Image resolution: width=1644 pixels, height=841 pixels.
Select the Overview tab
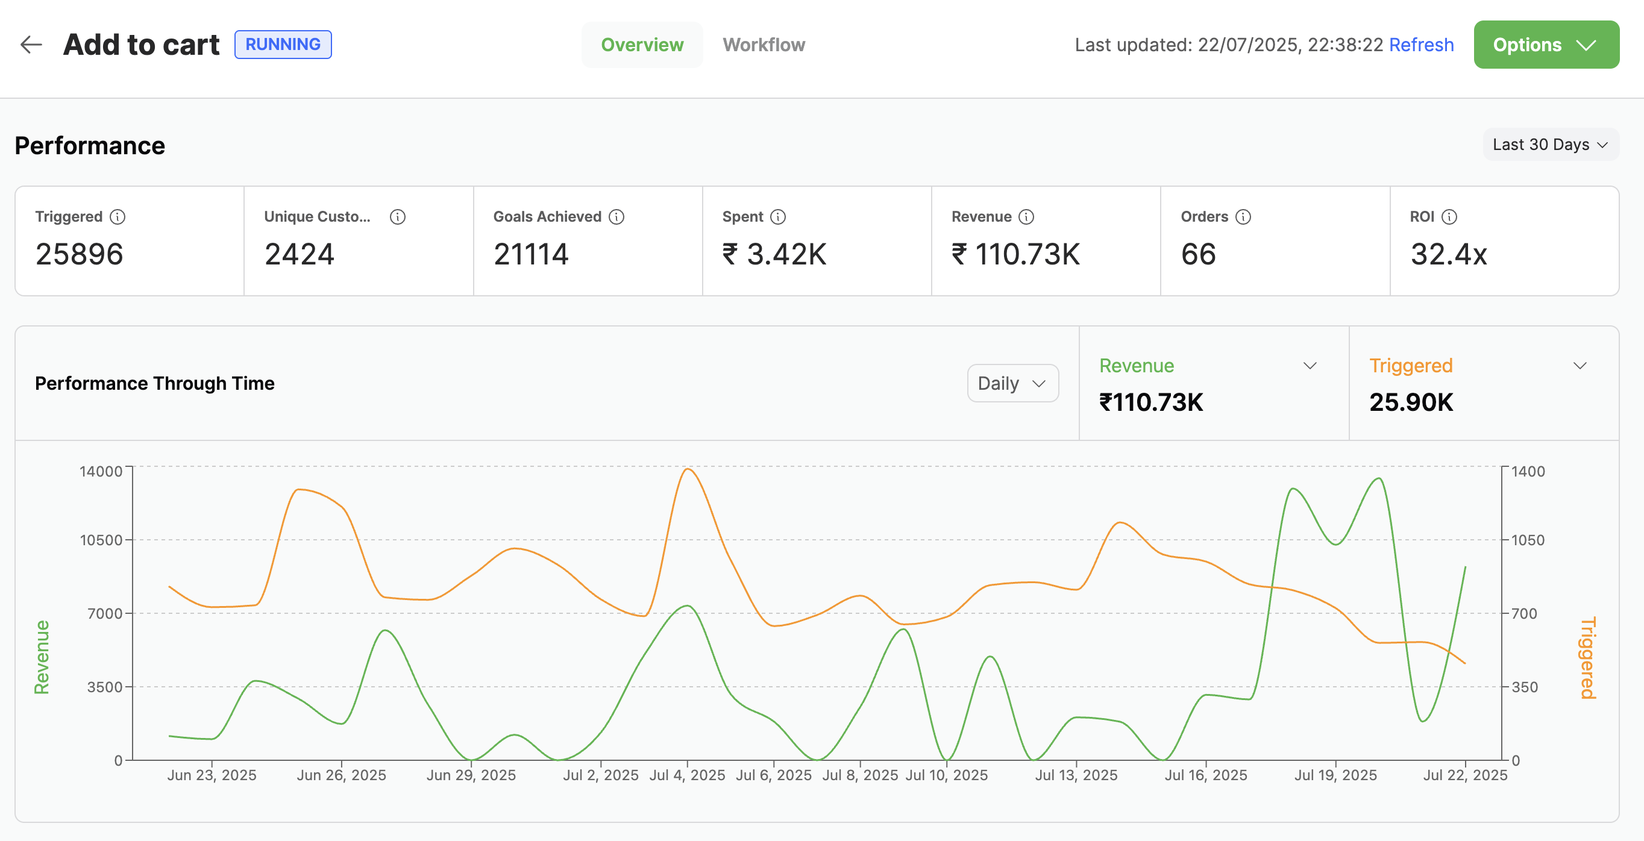(642, 45)
